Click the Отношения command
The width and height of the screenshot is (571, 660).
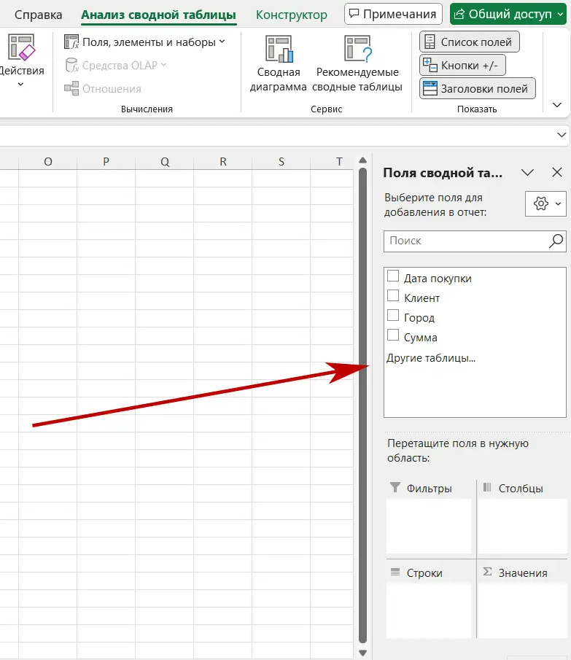point(103,88)
